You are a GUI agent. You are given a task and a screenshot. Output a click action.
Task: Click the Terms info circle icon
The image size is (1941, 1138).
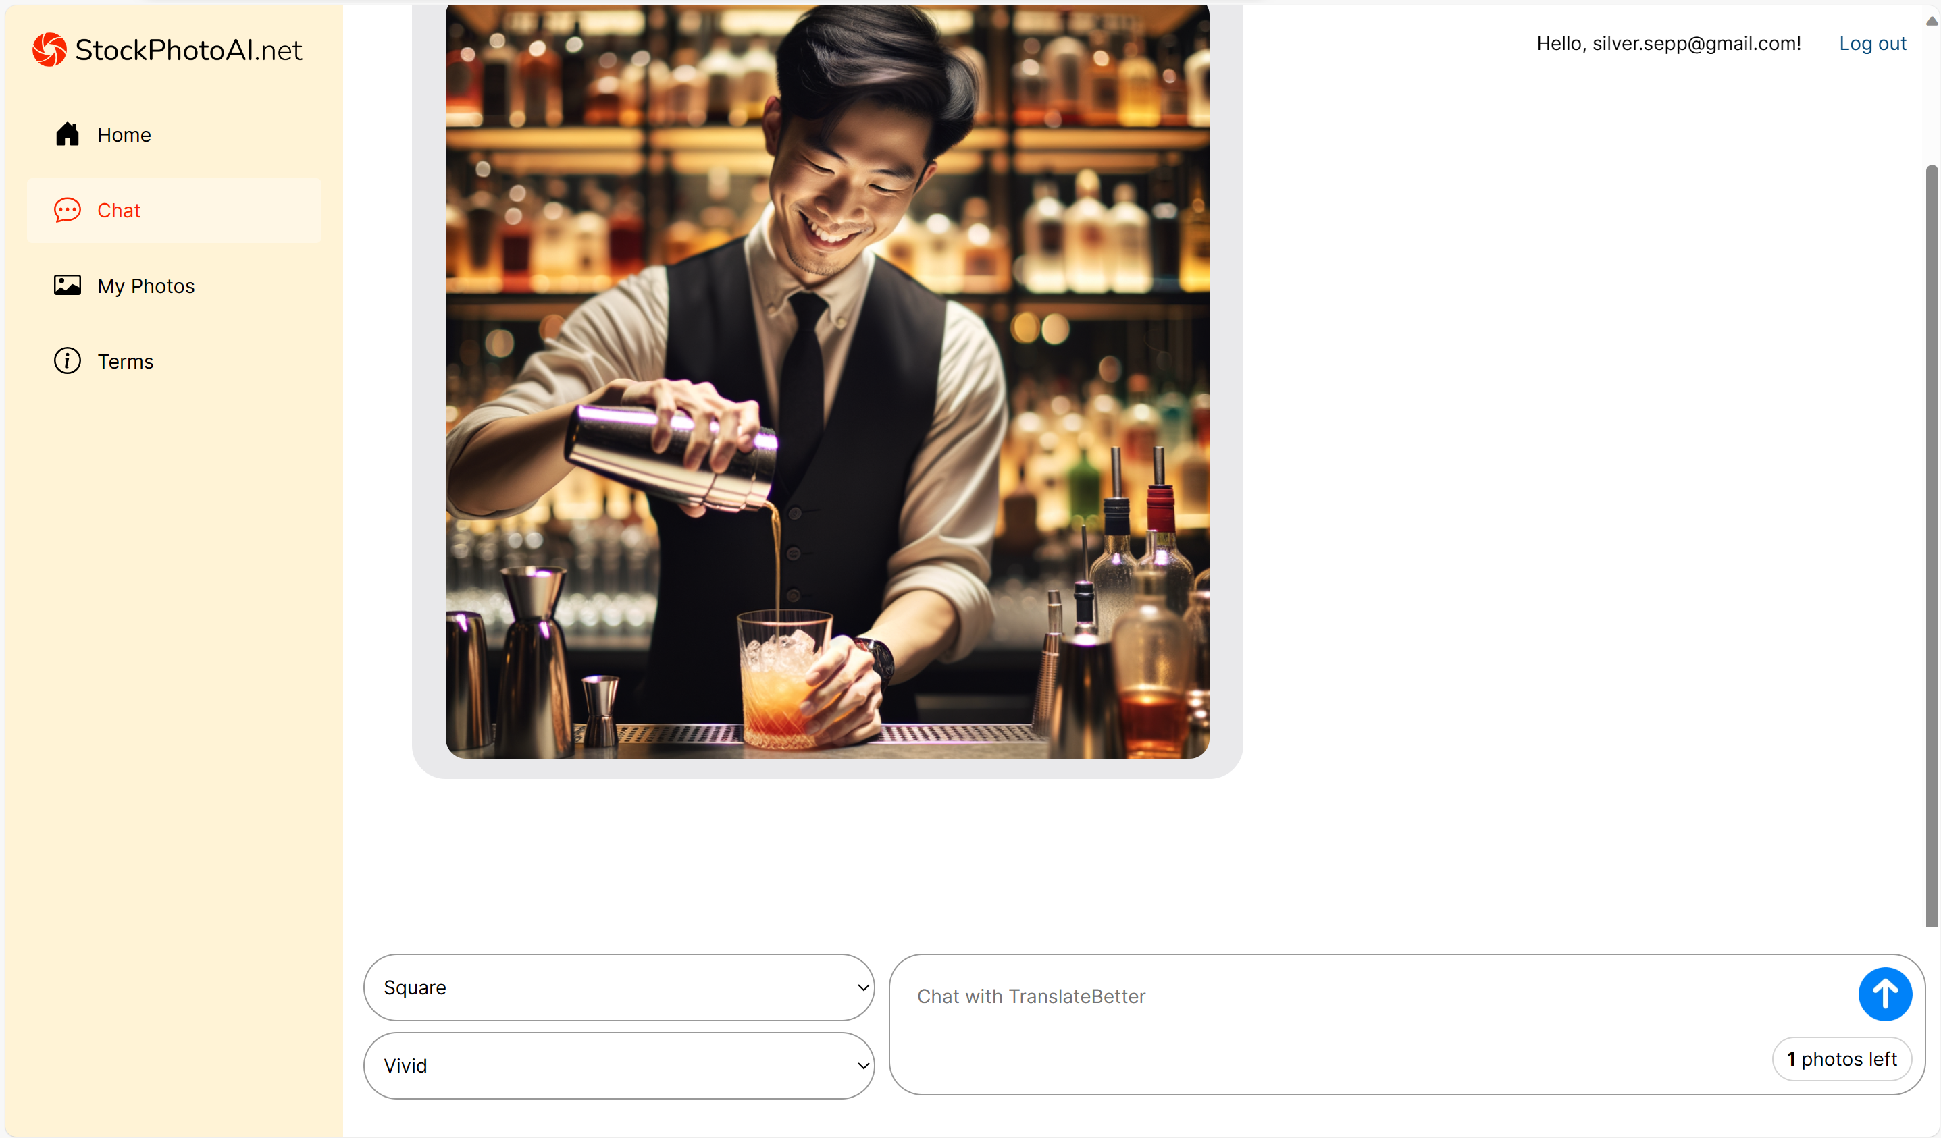point(67,361)
